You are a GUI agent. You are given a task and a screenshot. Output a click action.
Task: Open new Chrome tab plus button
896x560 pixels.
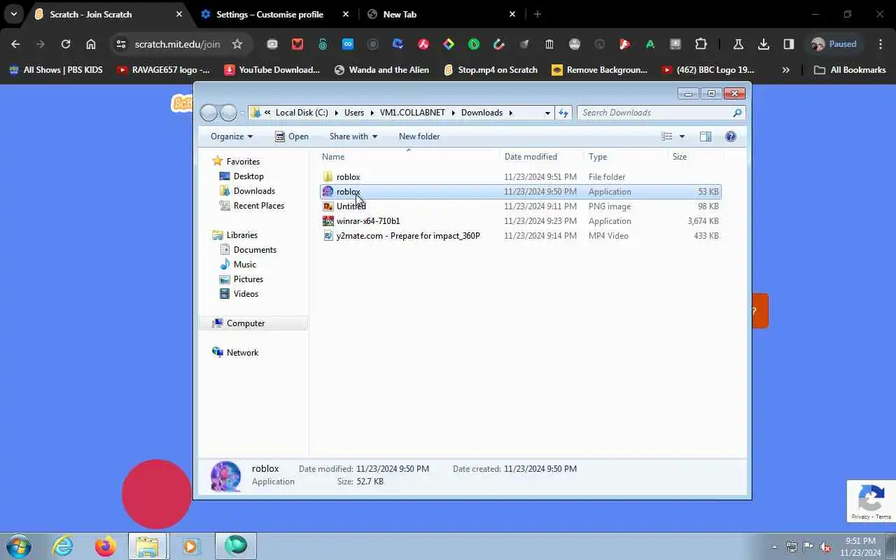[x=538, y=14]
